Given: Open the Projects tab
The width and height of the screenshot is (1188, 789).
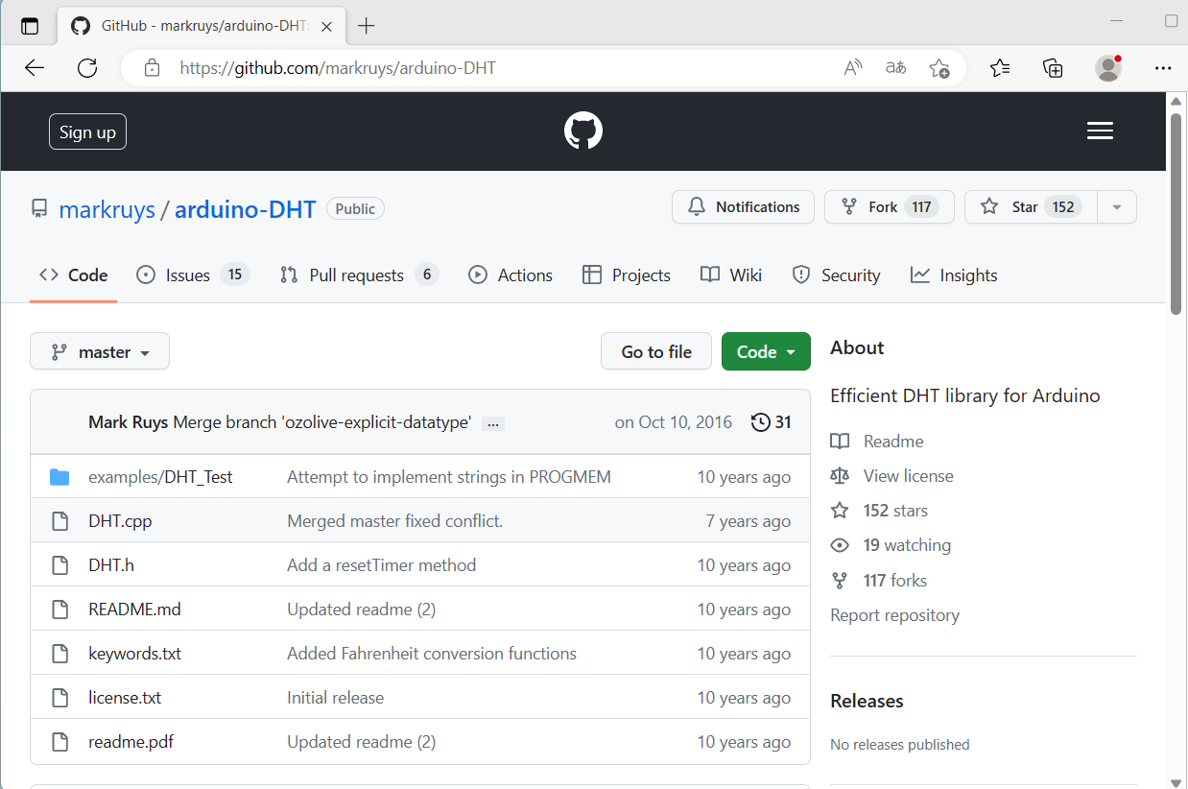Looking at the screenshot, I should [x=627, y=275].
